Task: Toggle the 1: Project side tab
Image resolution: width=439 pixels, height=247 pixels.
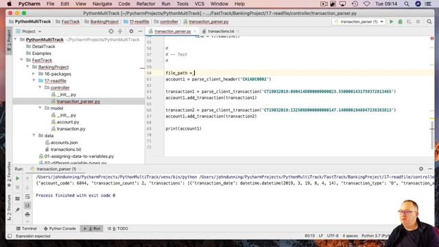Action: [x=9, y=40]
